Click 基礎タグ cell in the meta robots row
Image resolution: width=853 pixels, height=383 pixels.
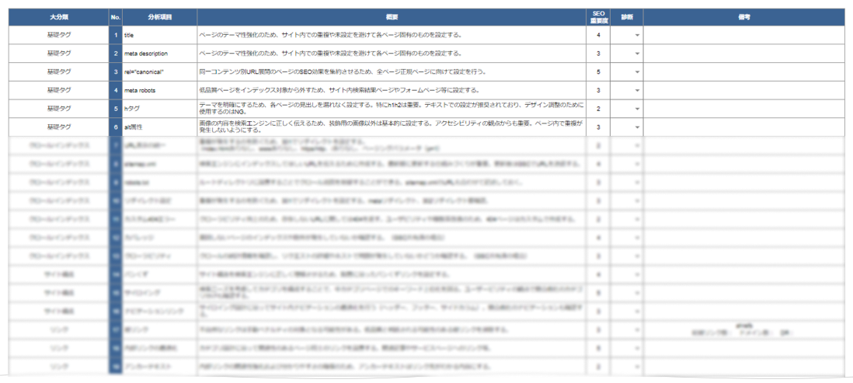pyautogui.click(x=58, y=90)
